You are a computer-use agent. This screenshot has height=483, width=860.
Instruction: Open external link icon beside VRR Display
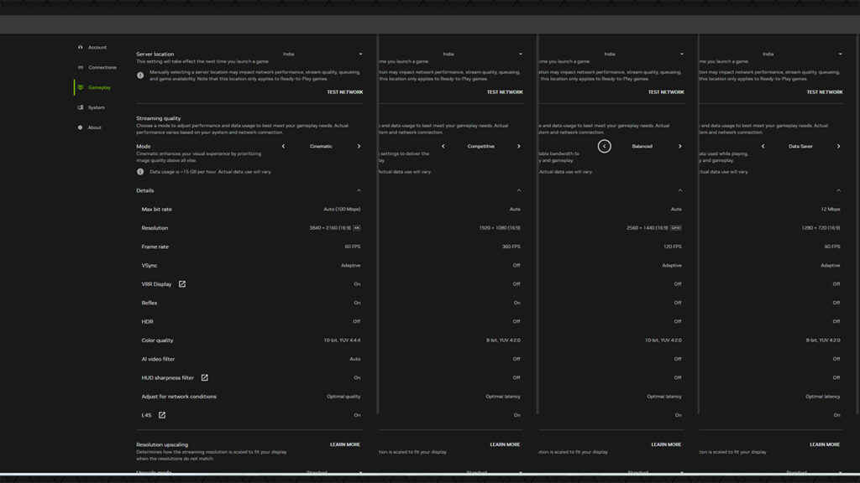click(182, 284)
